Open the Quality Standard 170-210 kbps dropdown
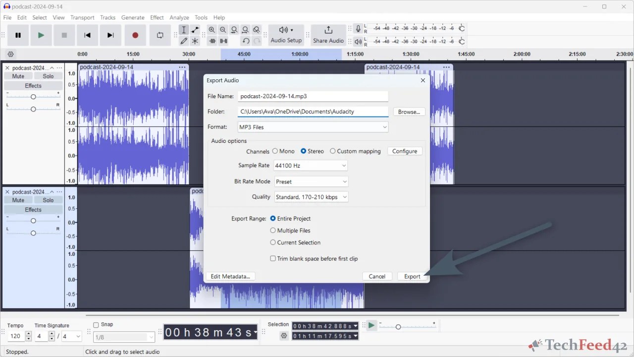Screen dimensions: 634x357 (x=312, y=197)
